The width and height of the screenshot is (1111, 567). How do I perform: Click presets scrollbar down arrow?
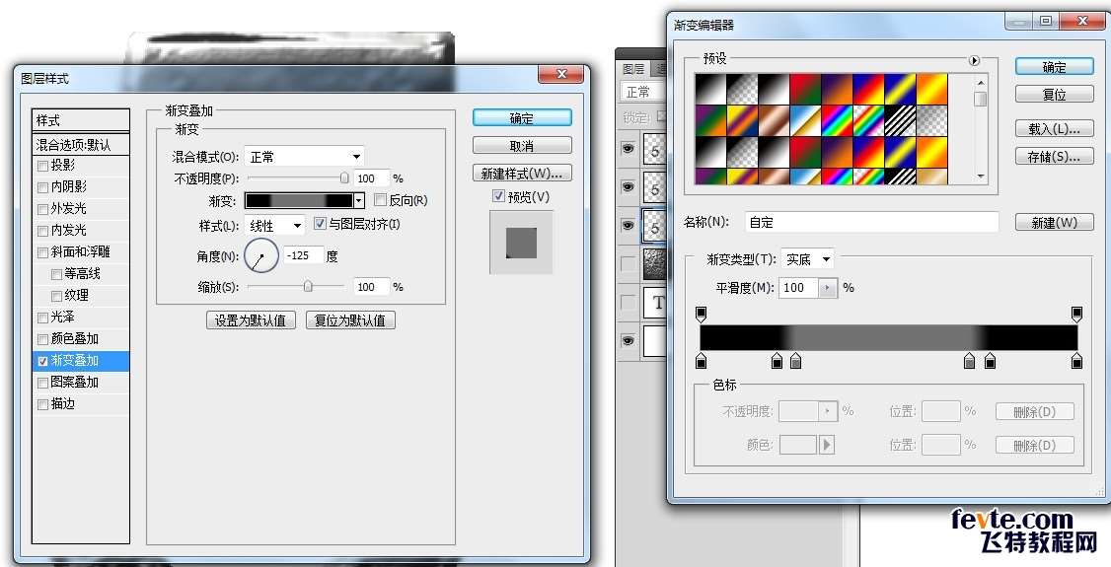click(981, 177)
